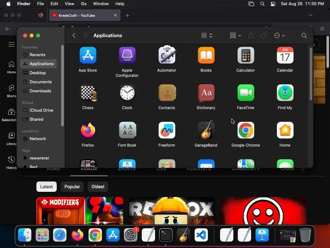
Task: Click the Finder search magnifier icon
Action: (x=304, y=36)
